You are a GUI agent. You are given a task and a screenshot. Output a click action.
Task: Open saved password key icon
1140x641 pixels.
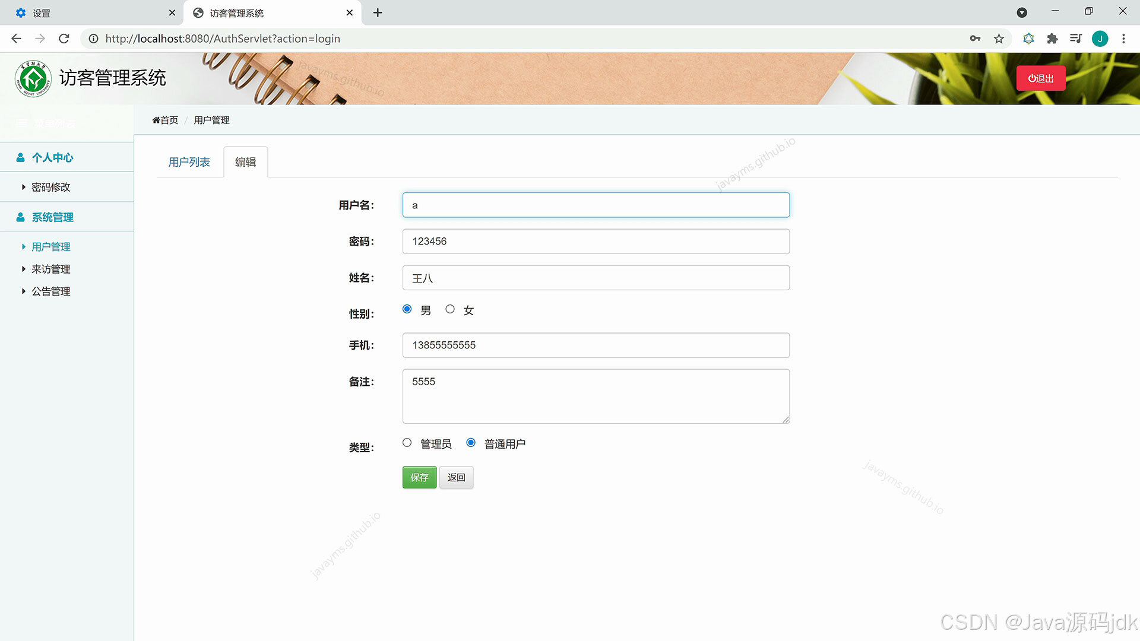point(975,39)
